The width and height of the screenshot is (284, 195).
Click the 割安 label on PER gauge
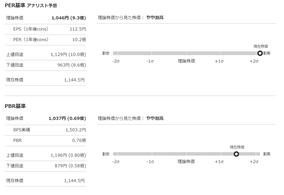coord(106,53)
